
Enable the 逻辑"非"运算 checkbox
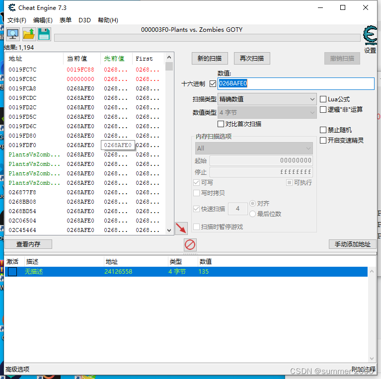tap(323, 110)
